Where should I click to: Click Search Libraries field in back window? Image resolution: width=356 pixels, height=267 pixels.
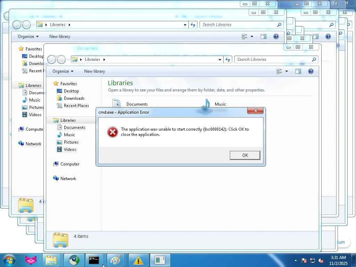[x=241, y=25]
